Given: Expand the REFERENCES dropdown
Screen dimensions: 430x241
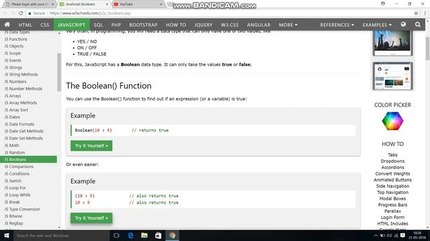Looking at the screenshot, I should pos(337,25).
